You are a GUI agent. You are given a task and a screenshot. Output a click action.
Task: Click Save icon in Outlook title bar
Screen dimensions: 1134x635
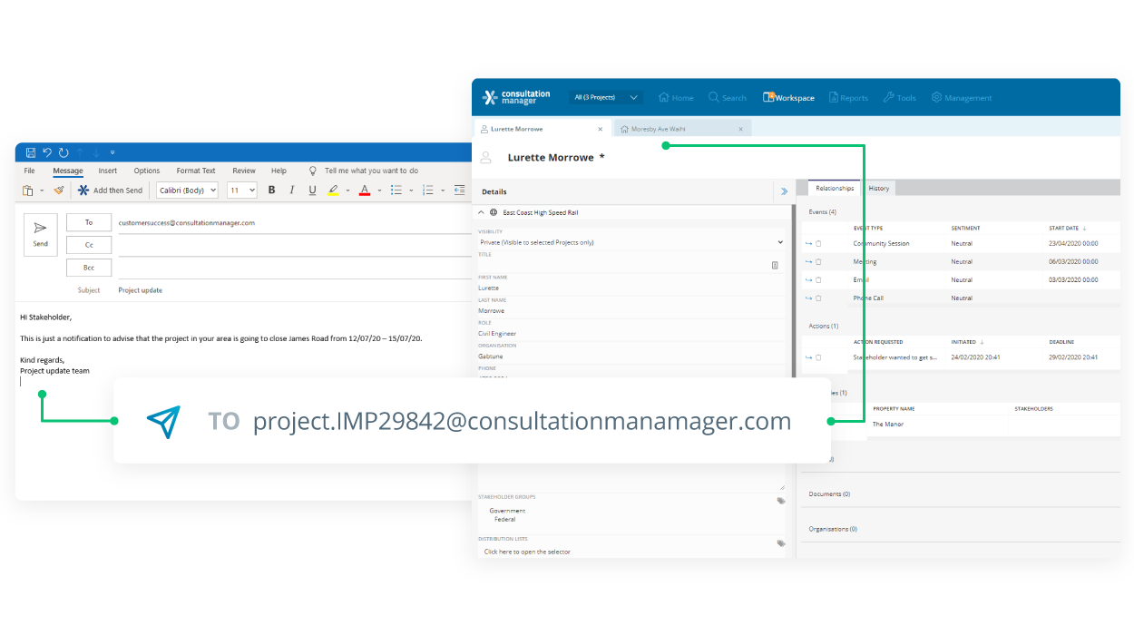click(x=31, y=152)
